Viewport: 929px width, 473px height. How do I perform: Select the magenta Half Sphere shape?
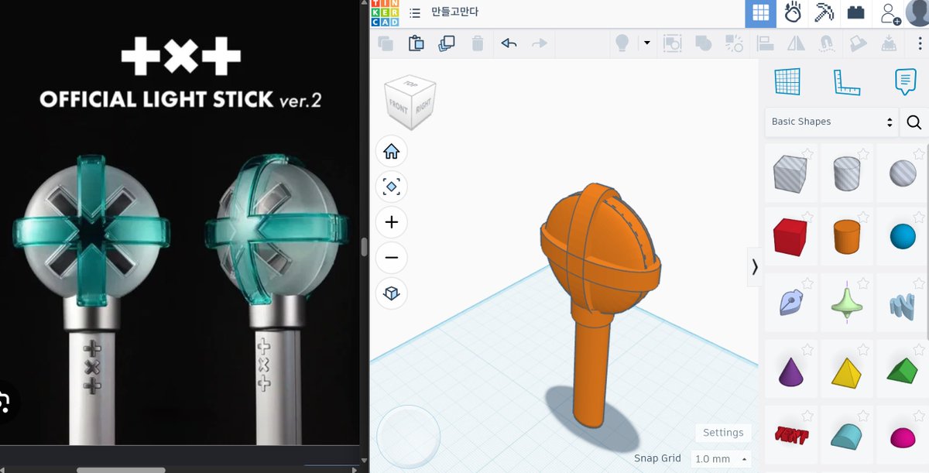click(903, 438)
